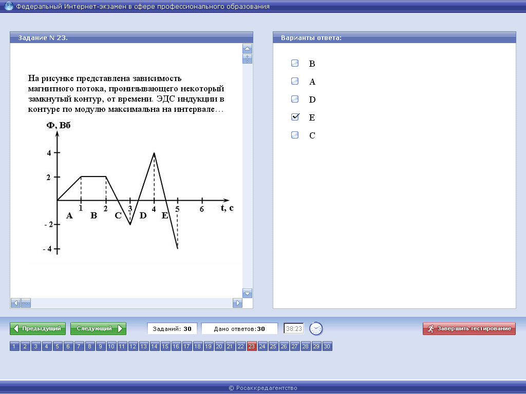Uncheck answer option E
Image resolution: width=526 pixels, height=394 pixels.
click(295, 117)
